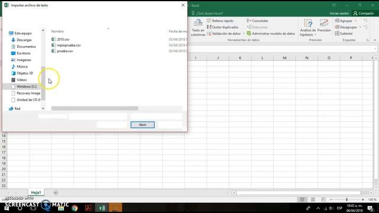Click zoom out minus button
379x213 pixels.
tap(331, 199)
